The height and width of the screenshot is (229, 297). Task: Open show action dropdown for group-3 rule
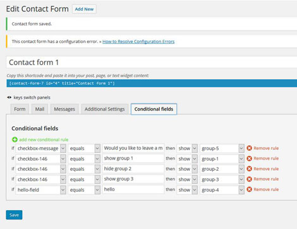point(187,179)
